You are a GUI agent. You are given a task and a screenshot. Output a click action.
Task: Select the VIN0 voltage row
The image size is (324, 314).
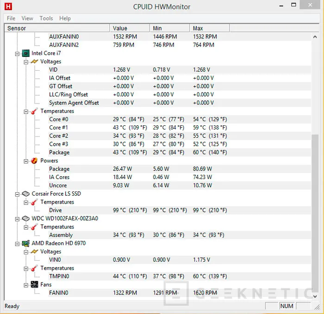pyautogui.click(x=180, y=259)
